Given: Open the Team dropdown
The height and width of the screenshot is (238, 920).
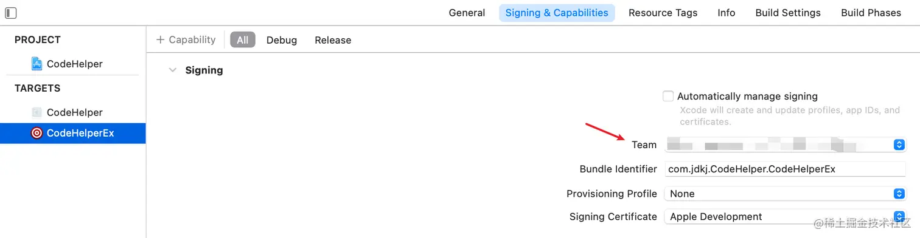Looking at the screenshot, I should (785, 144).
